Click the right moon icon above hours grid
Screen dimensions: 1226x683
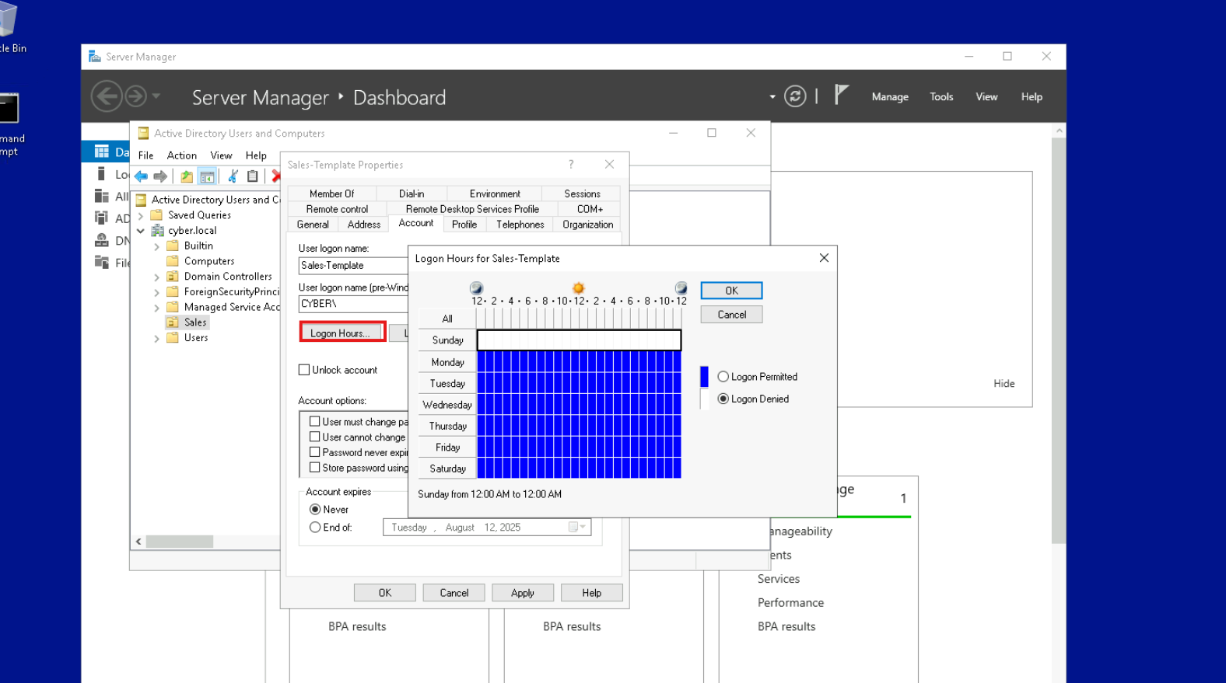[x=681, y=288]
